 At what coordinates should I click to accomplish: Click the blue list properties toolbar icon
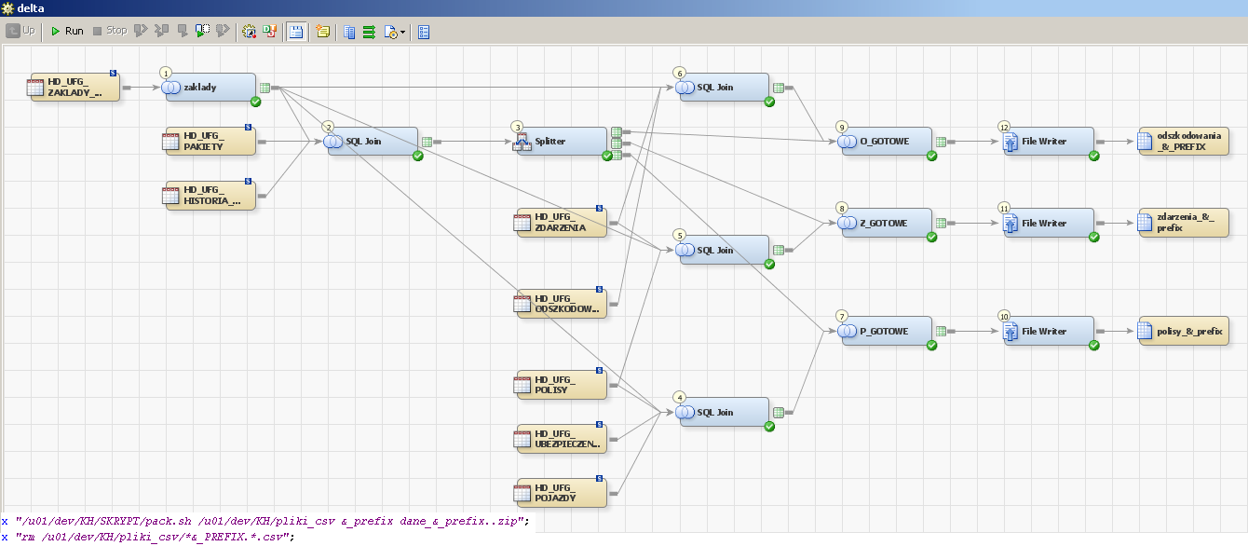pyautogui.click(x=424, y=31)
